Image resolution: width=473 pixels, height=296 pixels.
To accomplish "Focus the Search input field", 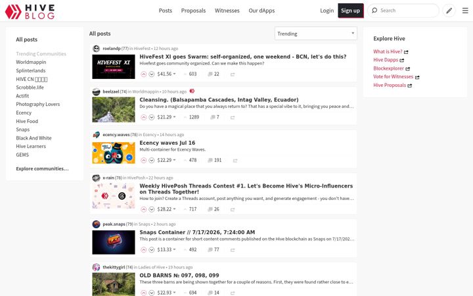I will point(407,11).
